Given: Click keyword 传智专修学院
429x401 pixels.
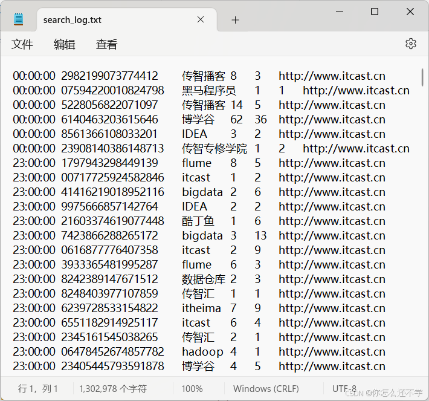Looking at the screenshot, I should pos(214,149).
